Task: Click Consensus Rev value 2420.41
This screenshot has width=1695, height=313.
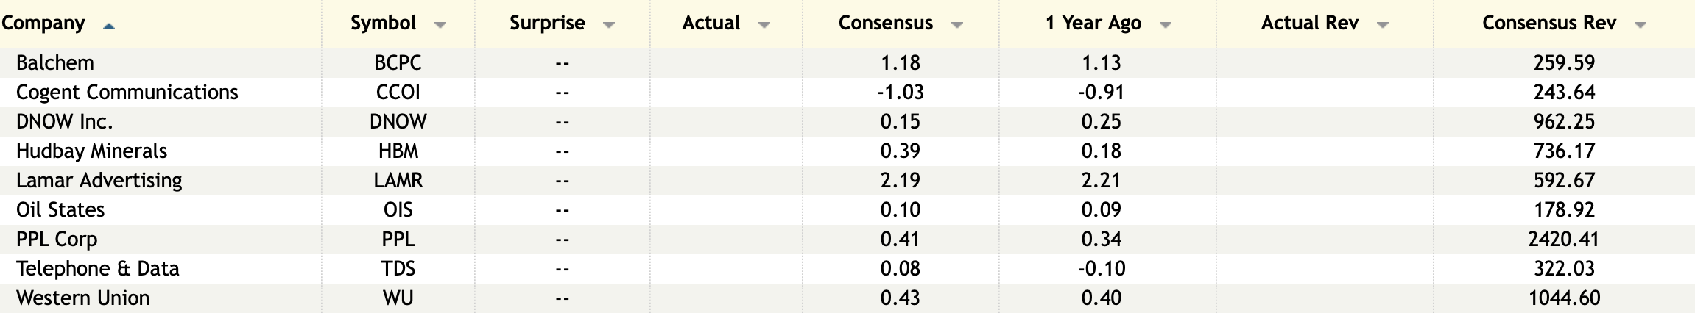Action: 1563,240
